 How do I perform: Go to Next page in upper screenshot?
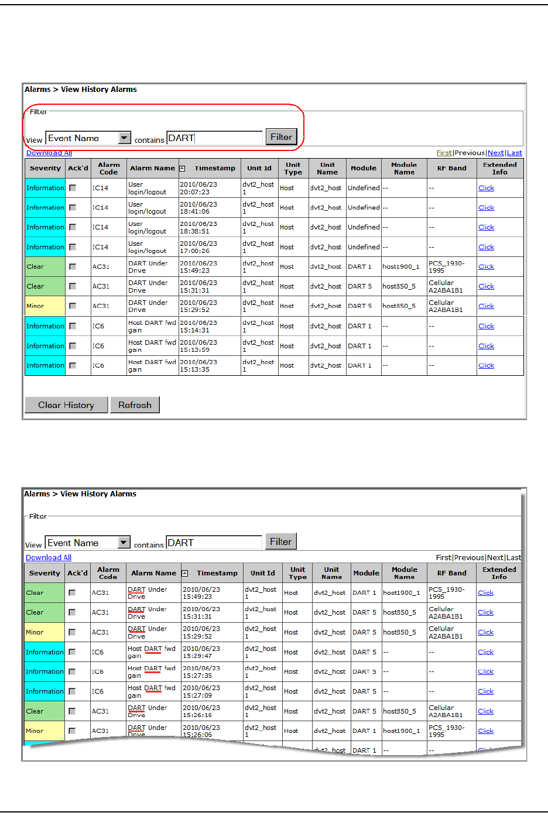496,153
